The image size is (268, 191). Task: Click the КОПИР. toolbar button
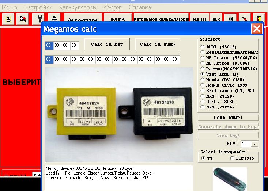click(118, 18)
